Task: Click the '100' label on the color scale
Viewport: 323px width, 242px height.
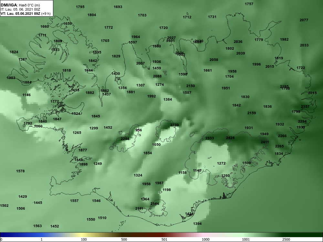Action: (x=84, y=239)
